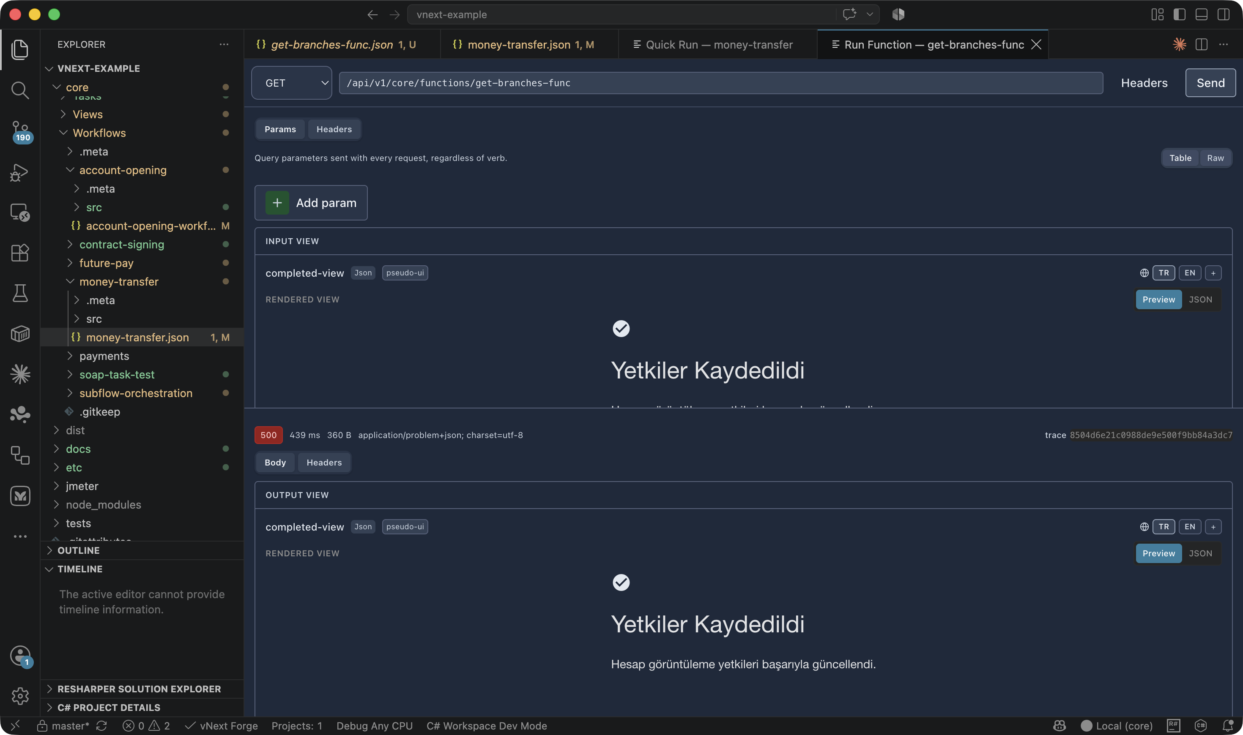
Task: Open Explorer more actions ellipsis
Action: tap(224, 45)
